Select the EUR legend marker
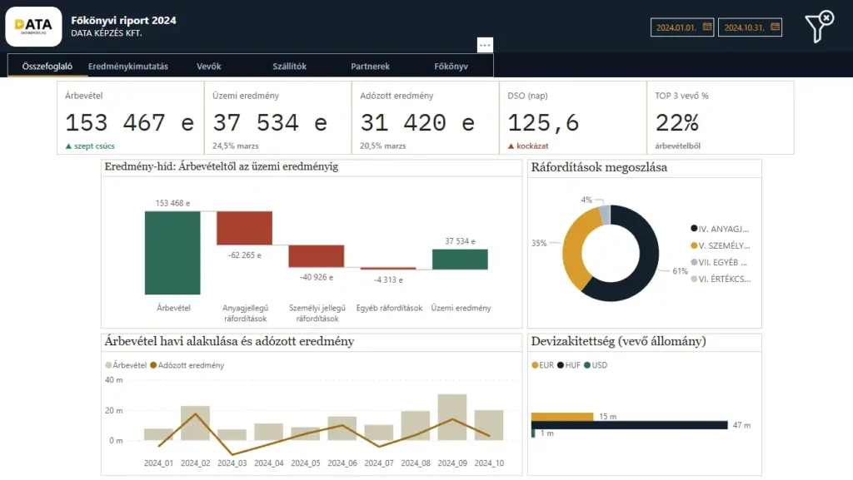853x480 pixels. point(535,365)
